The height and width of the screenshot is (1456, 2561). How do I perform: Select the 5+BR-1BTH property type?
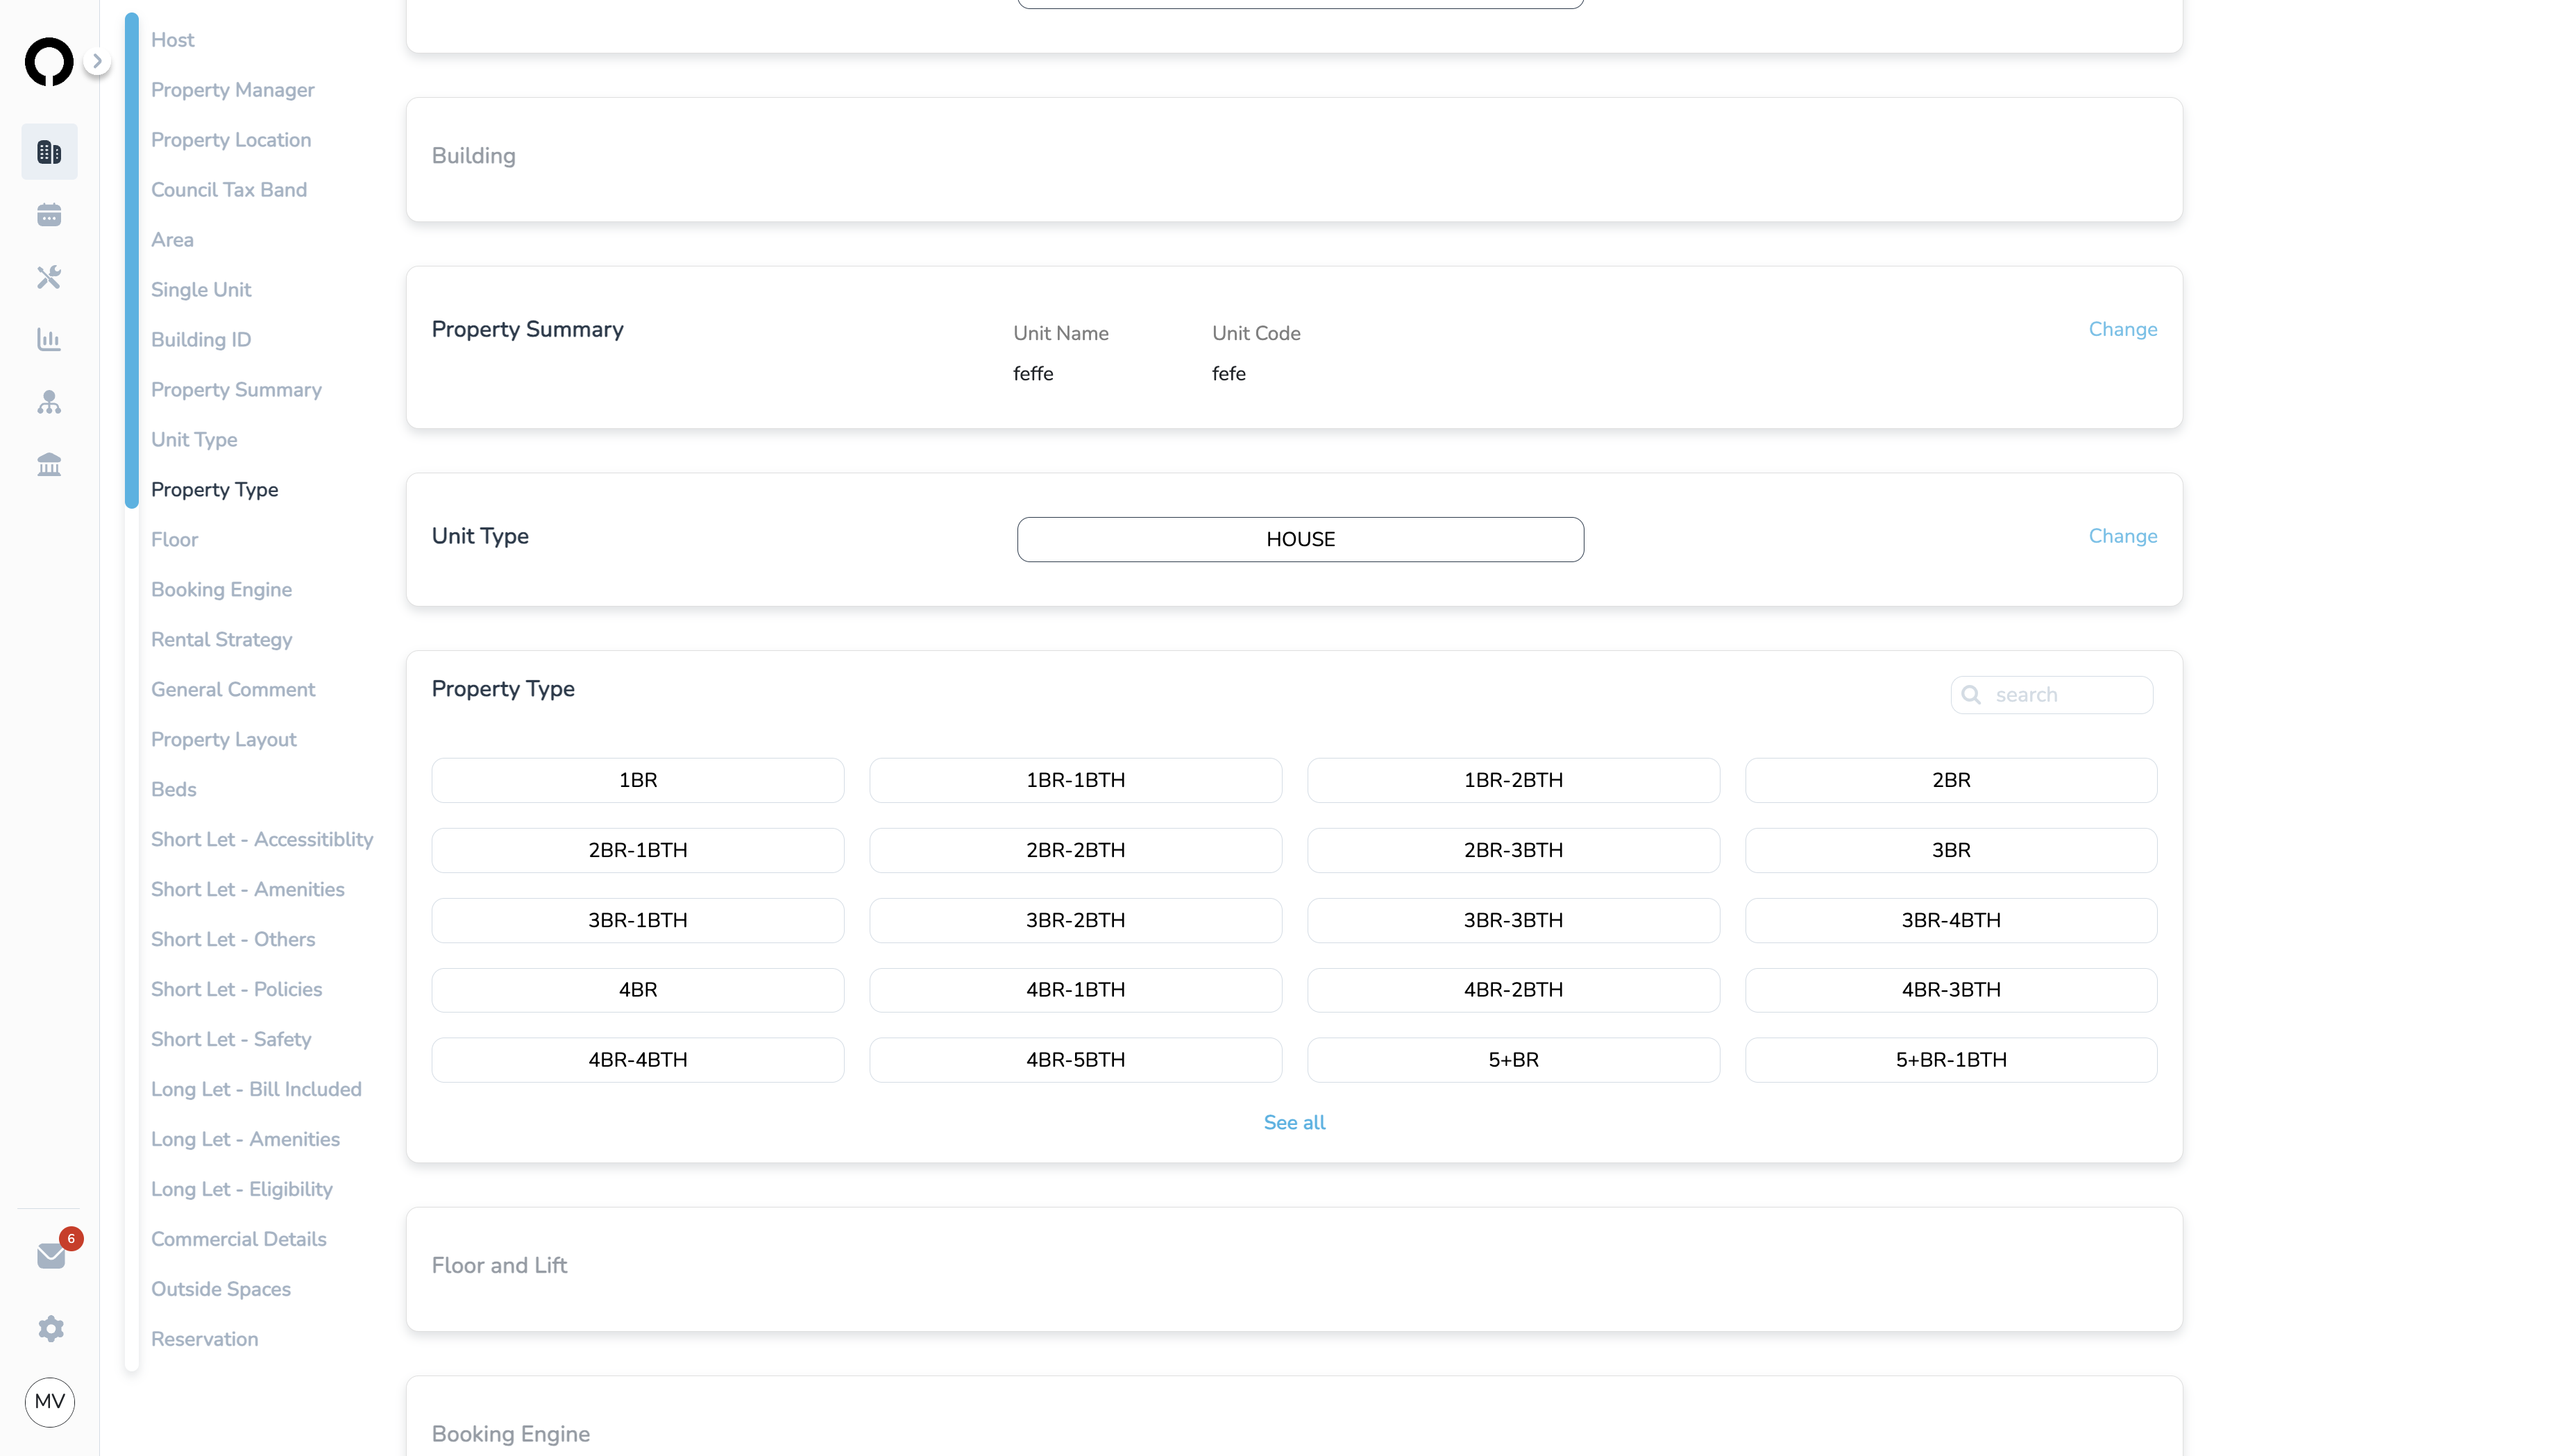click(x=1951, y=1060)
